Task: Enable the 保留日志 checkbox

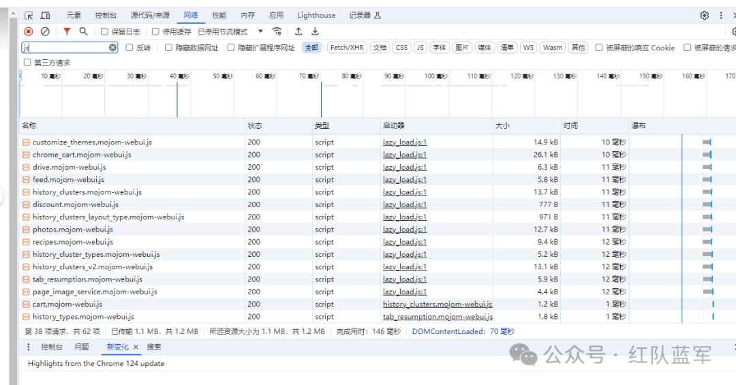Action: 104,31
